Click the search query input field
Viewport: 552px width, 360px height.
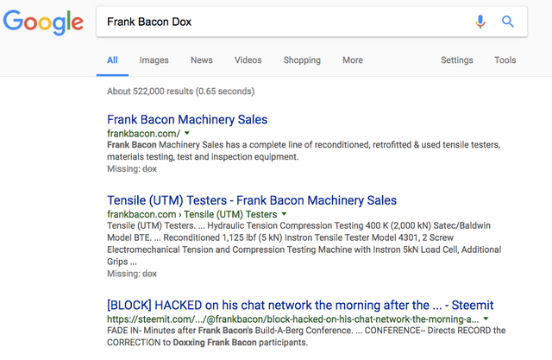click(285, 22)
